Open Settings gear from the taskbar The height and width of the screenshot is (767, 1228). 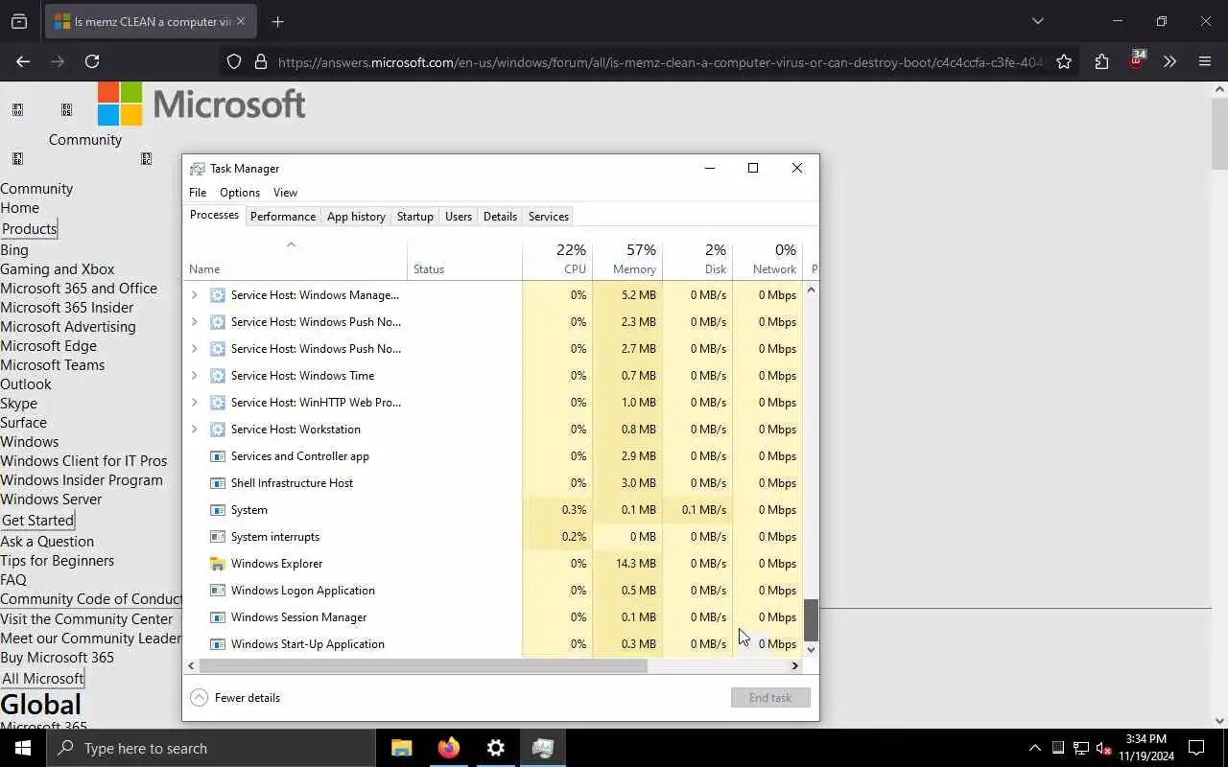pos(495,748)
